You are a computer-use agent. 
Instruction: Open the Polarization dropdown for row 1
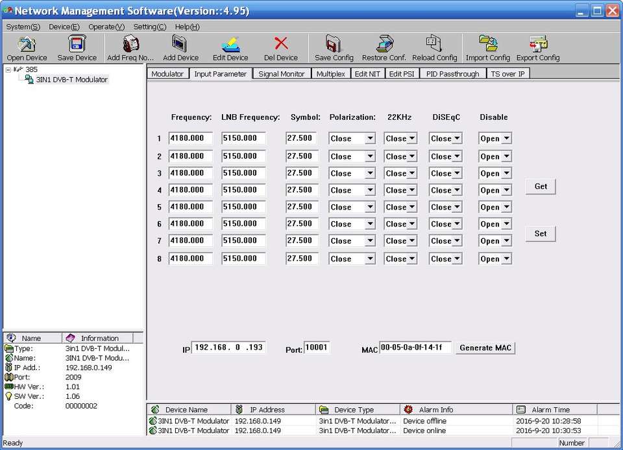click(x=369, y=139)
